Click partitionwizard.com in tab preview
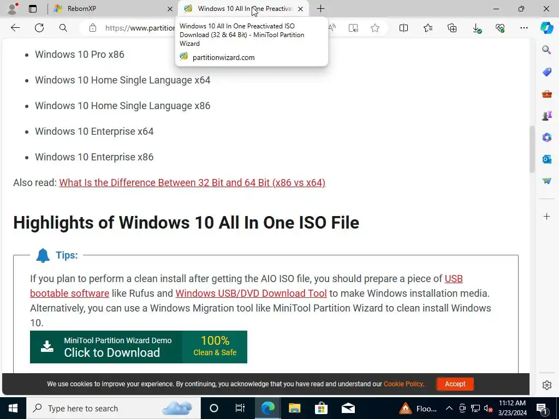This screenshot has width=559, height=419. [x=223, y=57]
